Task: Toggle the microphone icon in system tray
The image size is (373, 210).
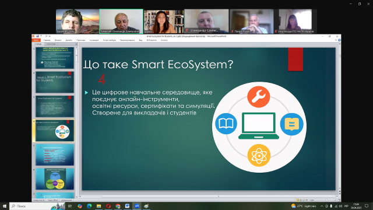Action: click(x=331, y=206)
